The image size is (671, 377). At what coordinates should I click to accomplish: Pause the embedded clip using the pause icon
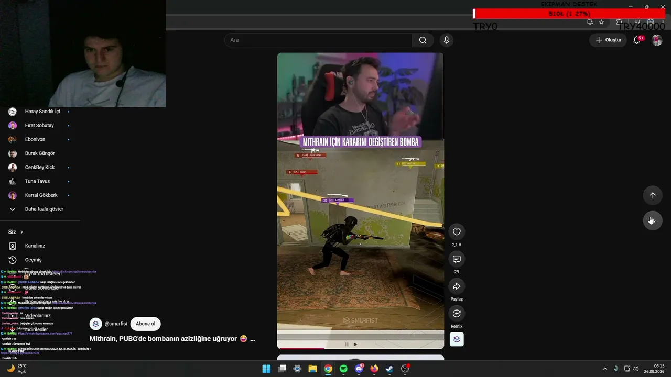(347, 344)
